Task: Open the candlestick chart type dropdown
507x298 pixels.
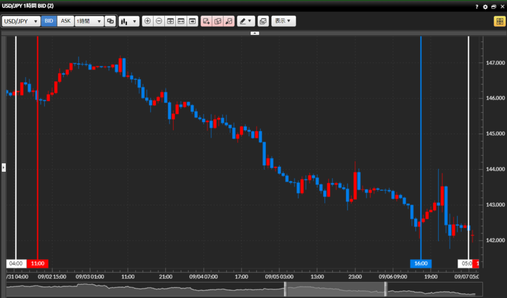Action: click(x=129, y=21)
